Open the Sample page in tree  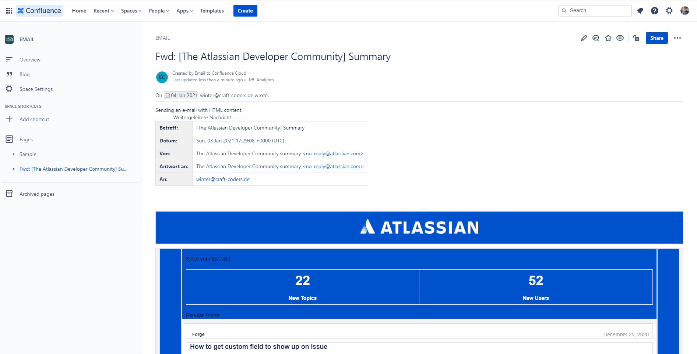tap(28, 154)
